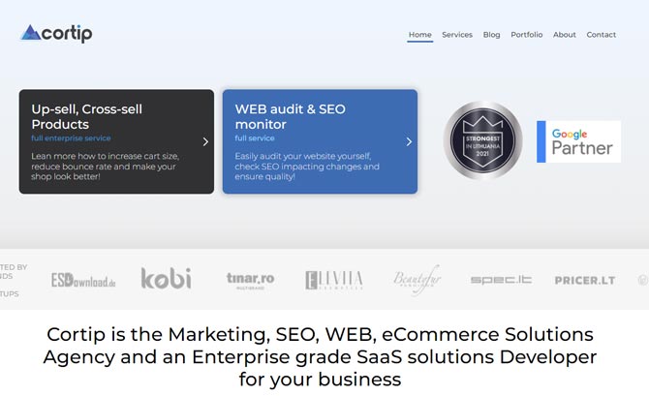Select the tinar.ro client logo
This screenshot has width=649, height=396.
(251, 280)
